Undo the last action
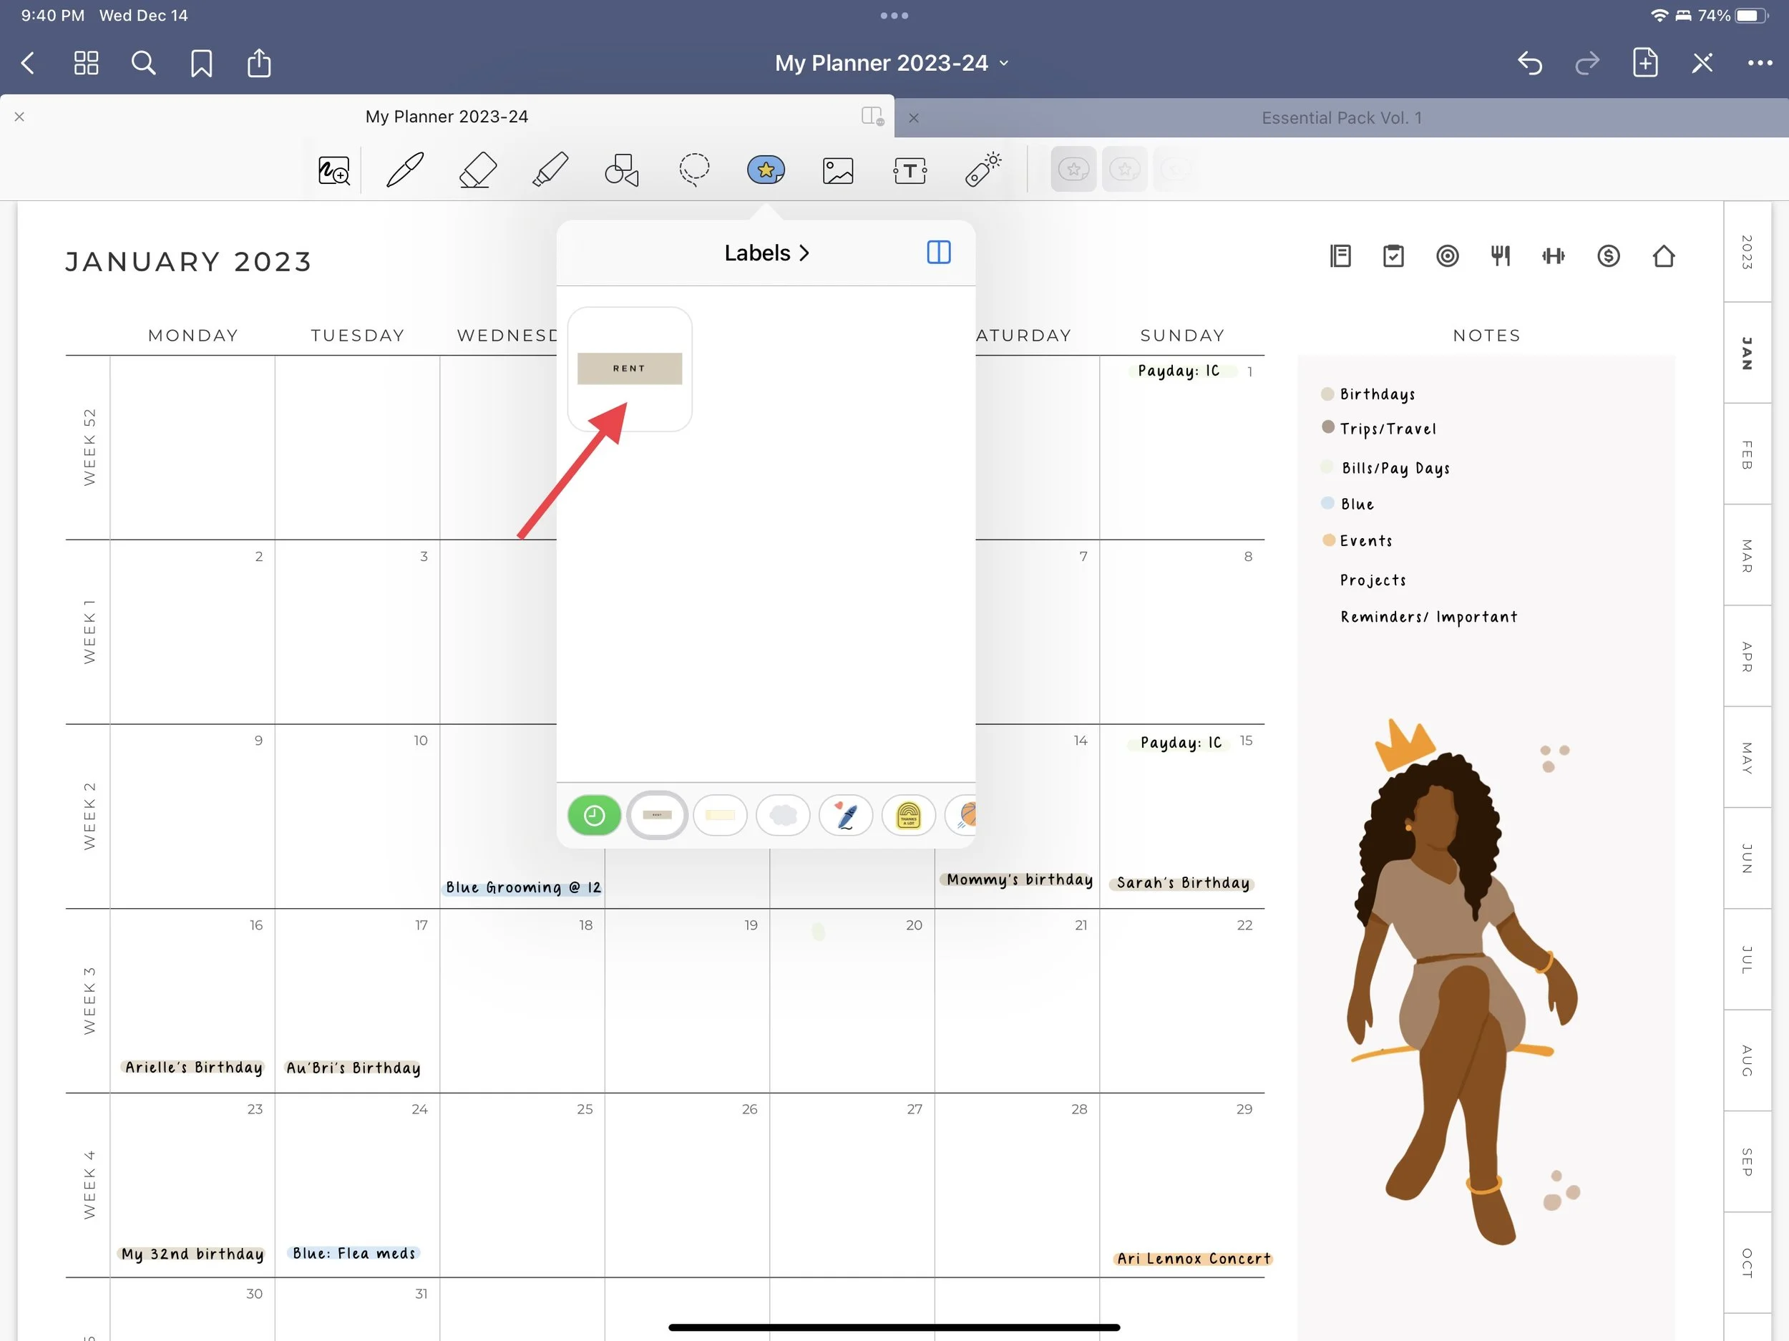The width and height of the screenshot is (1789, 1341). pos(1529,63)
